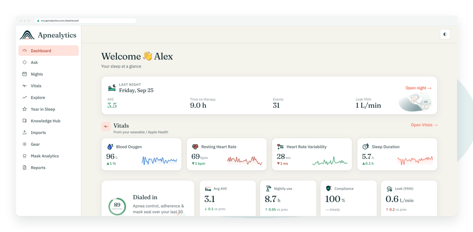
Task: Click the Friday, Sep 25 date heading
Action: pyautogui.click(x=136, y=90)
